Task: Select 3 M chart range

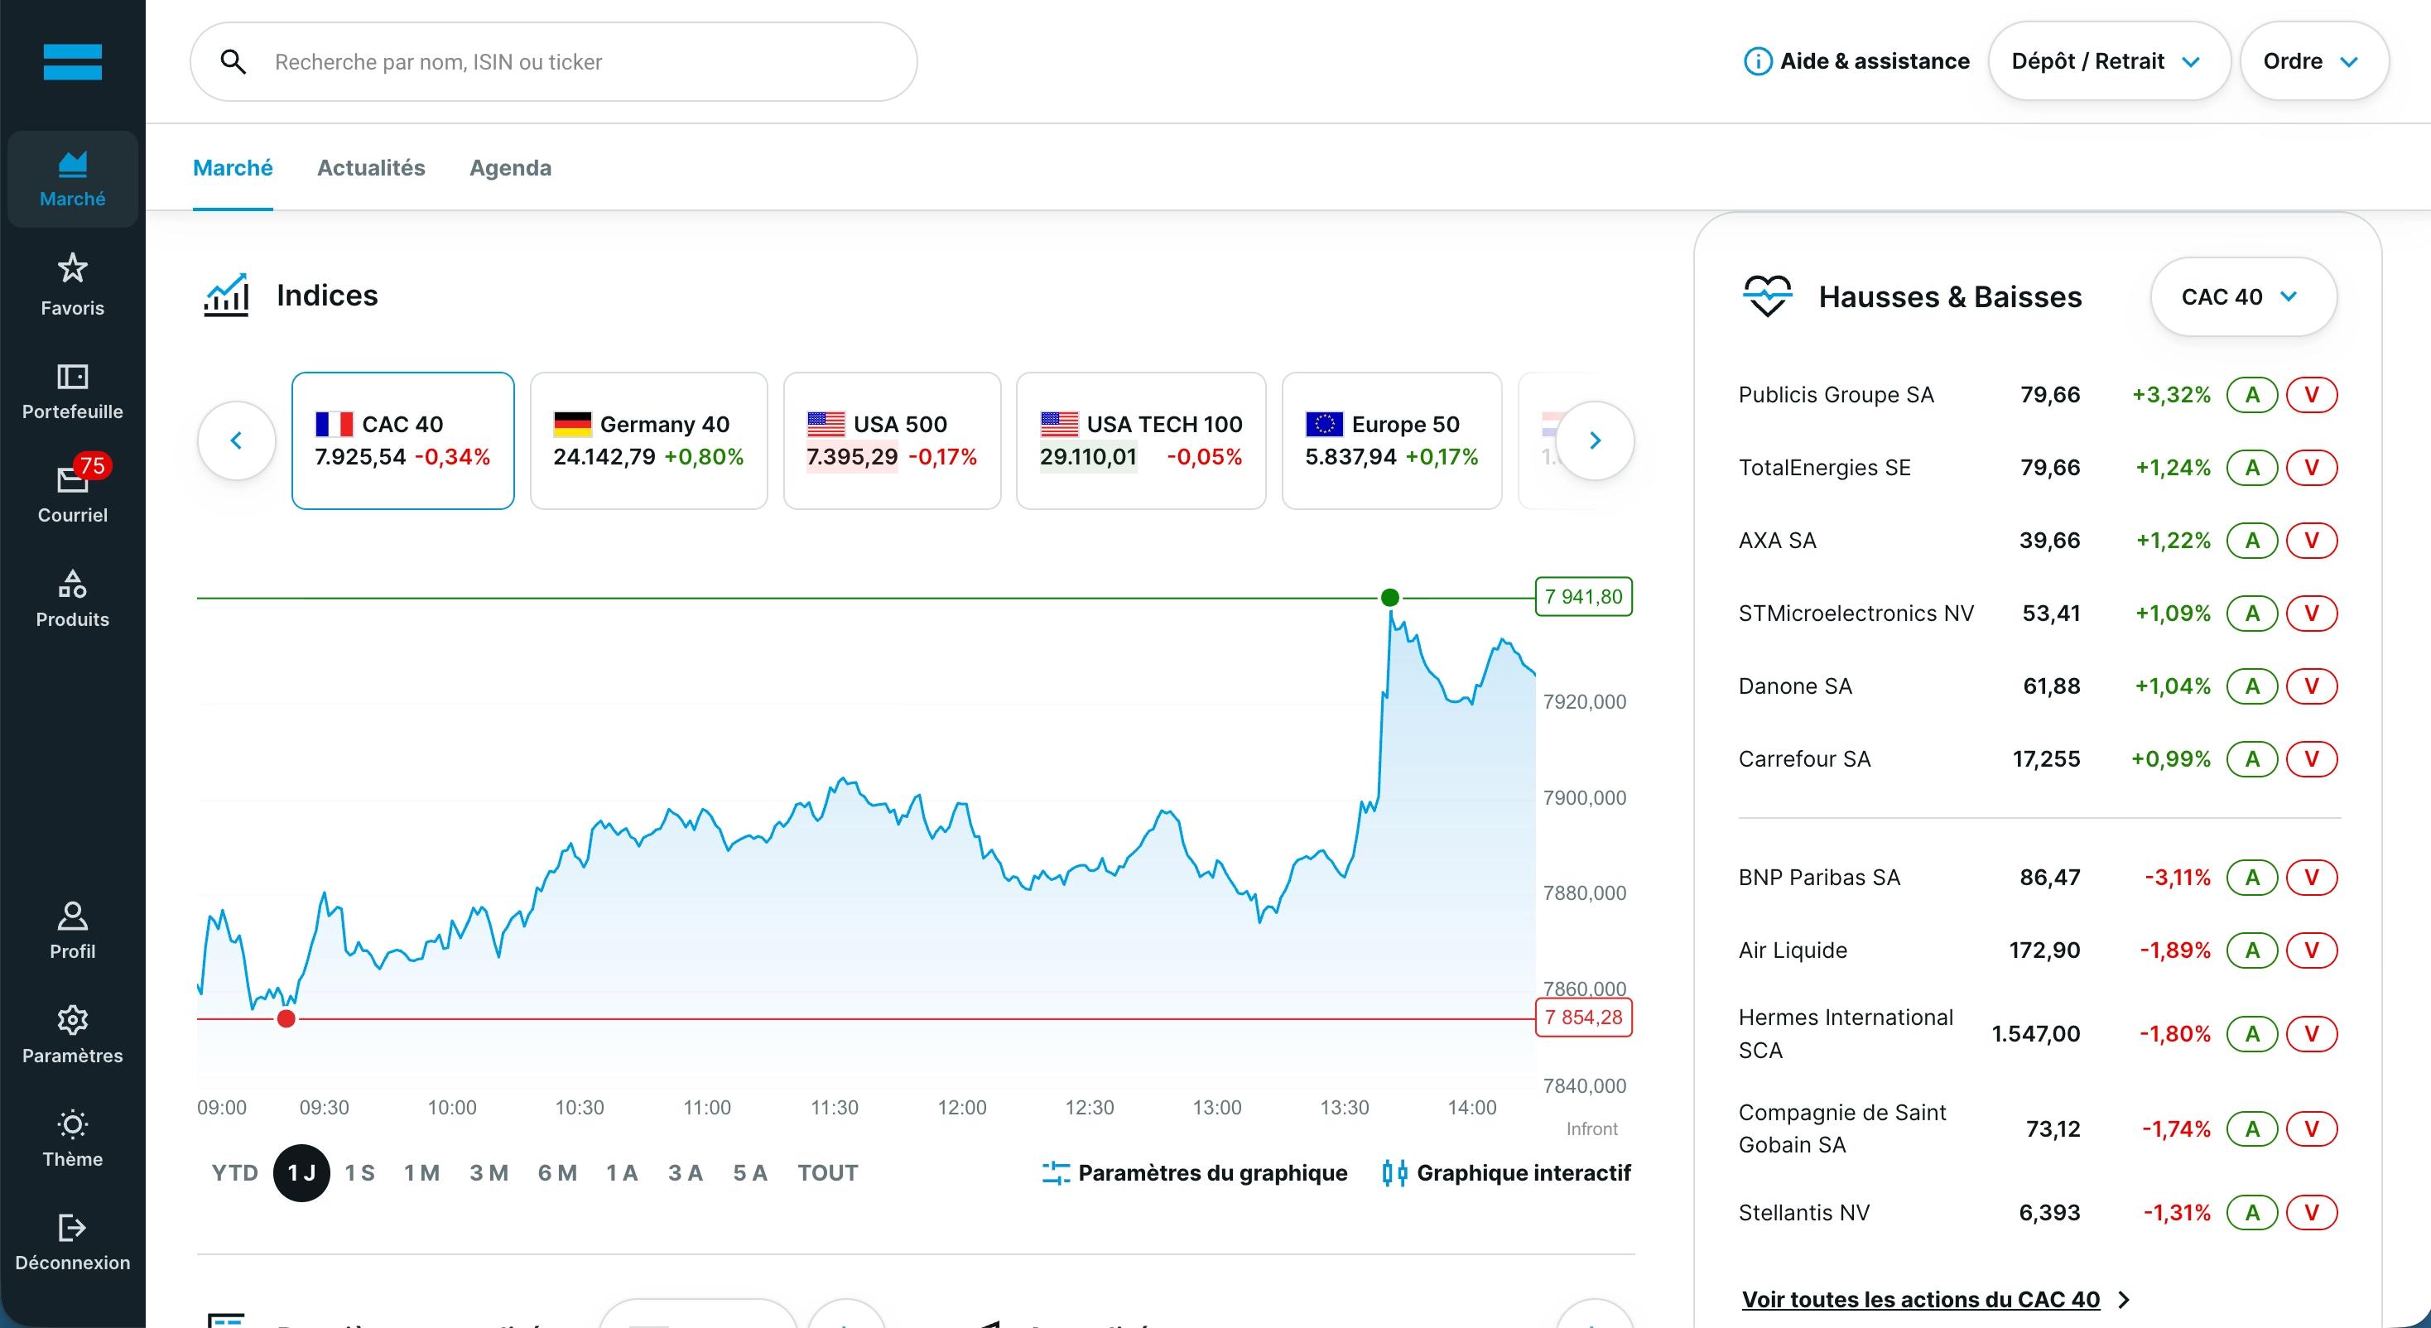Action: click(489, 1173)
